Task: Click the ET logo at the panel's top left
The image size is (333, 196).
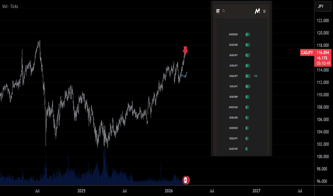Action: 218,11
